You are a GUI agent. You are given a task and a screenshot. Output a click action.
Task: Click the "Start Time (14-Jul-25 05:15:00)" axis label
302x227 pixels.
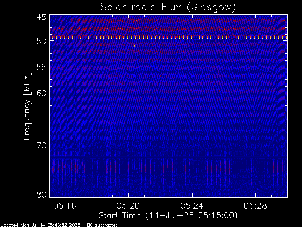tap(168, 216)
